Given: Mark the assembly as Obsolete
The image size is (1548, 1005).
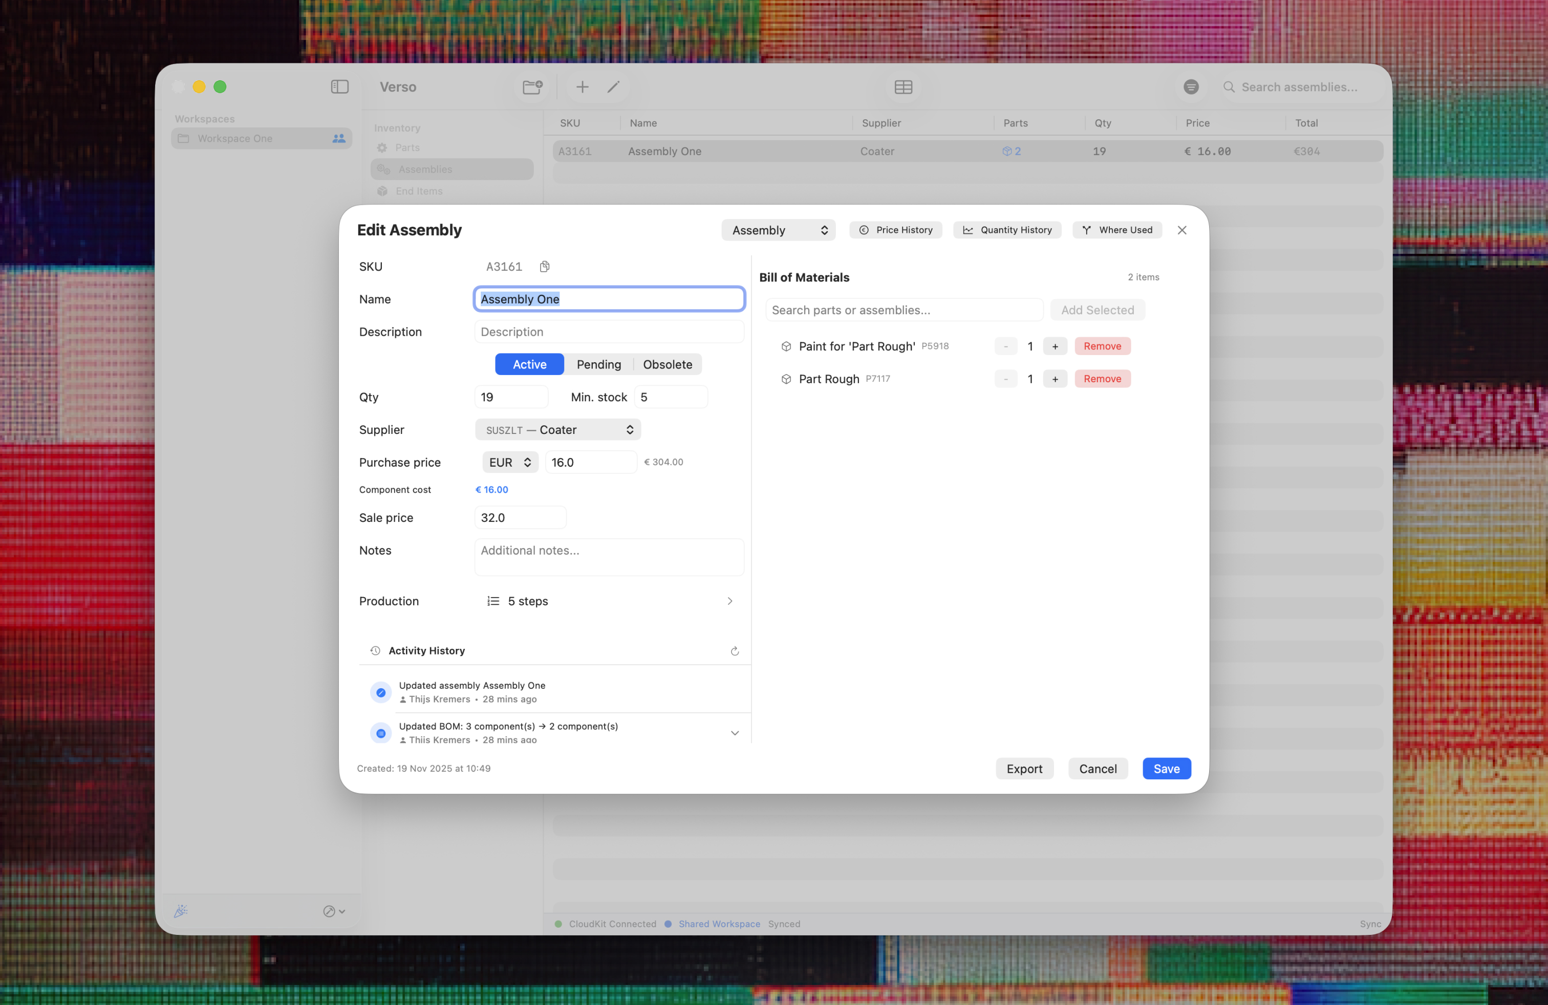Looking at the screenshot, I should [x=668, y=365].
